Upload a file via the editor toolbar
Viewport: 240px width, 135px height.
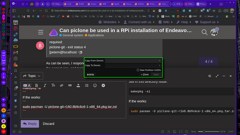pos(78,85)
